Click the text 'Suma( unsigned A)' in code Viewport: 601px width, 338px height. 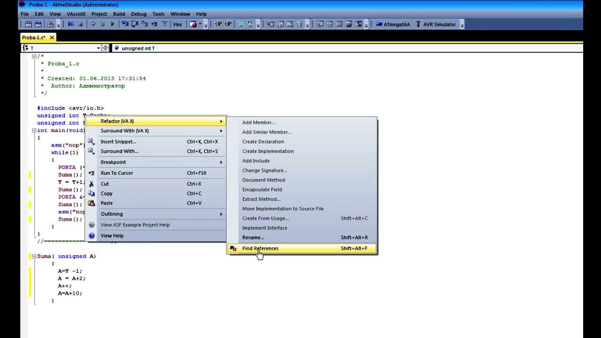coord(66,256)
